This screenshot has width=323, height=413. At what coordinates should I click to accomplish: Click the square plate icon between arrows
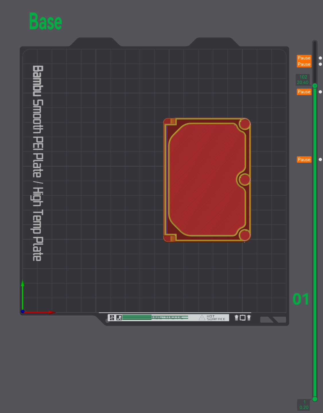(x=243, y=317)
